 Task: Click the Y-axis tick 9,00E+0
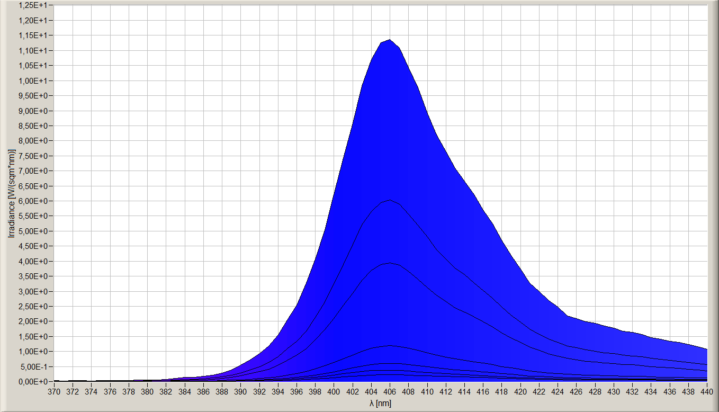tap(33, 111)
